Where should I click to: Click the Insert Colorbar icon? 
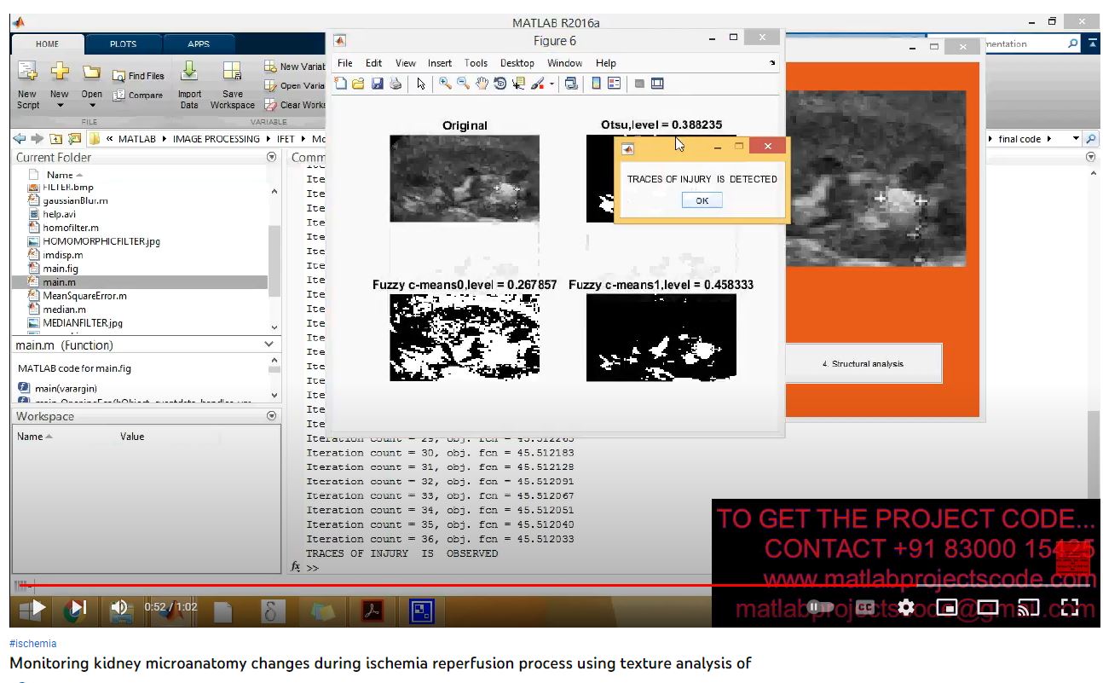click(x=596, y=84)
